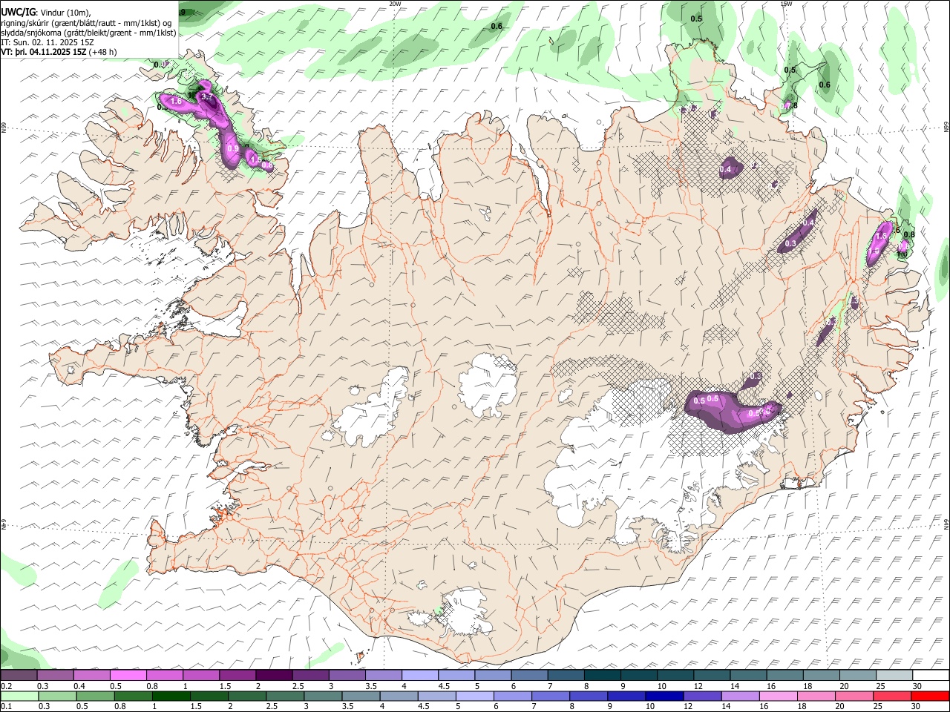The width and height of the screenshot is (950, 712).
Task: Select the upper legend mauve swatch between 0.3 and 0.4
Action: tap(55, 675)
